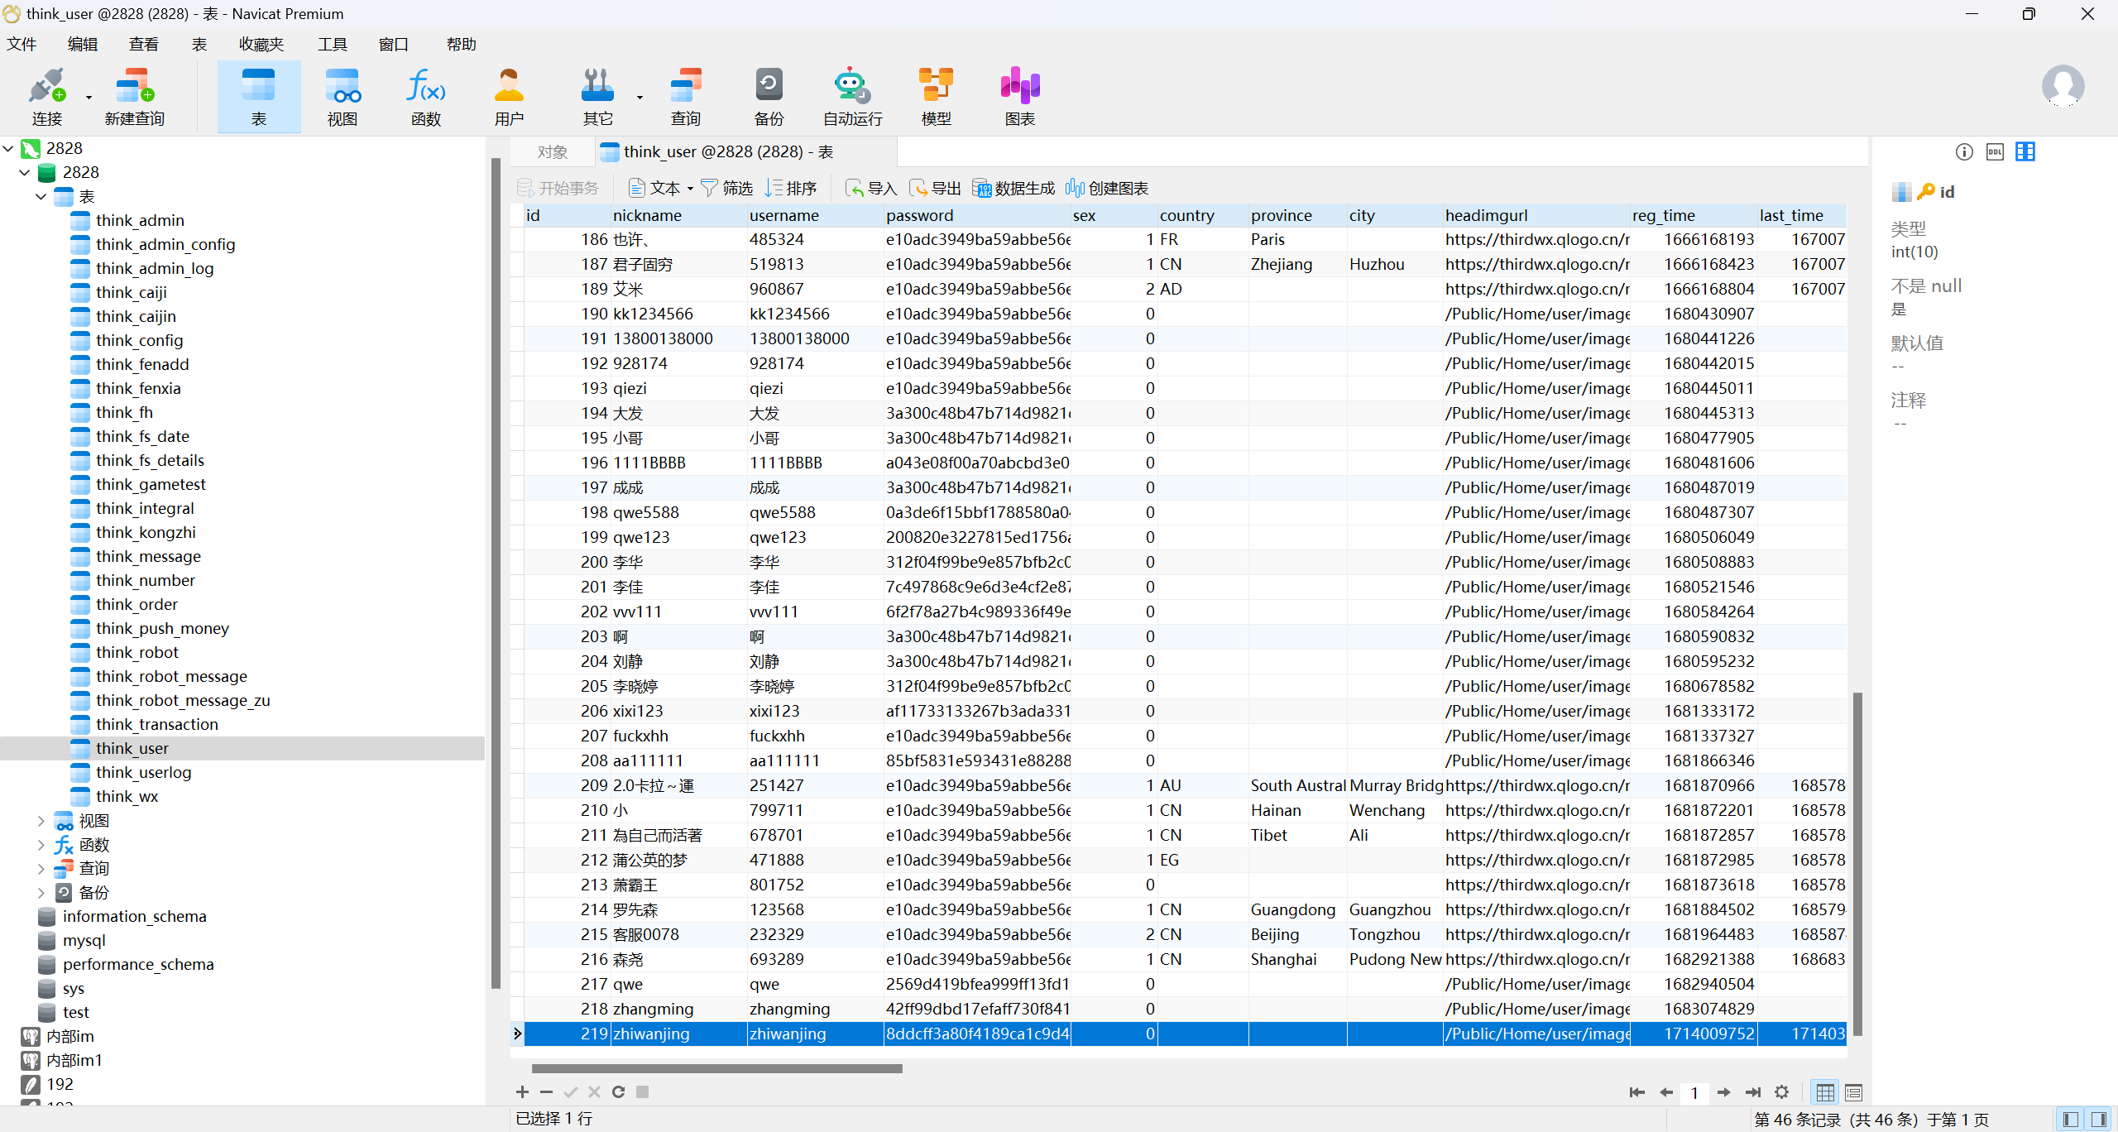Click the 新建查询 new query icon
The image size is (2118, 1132).
134,97
